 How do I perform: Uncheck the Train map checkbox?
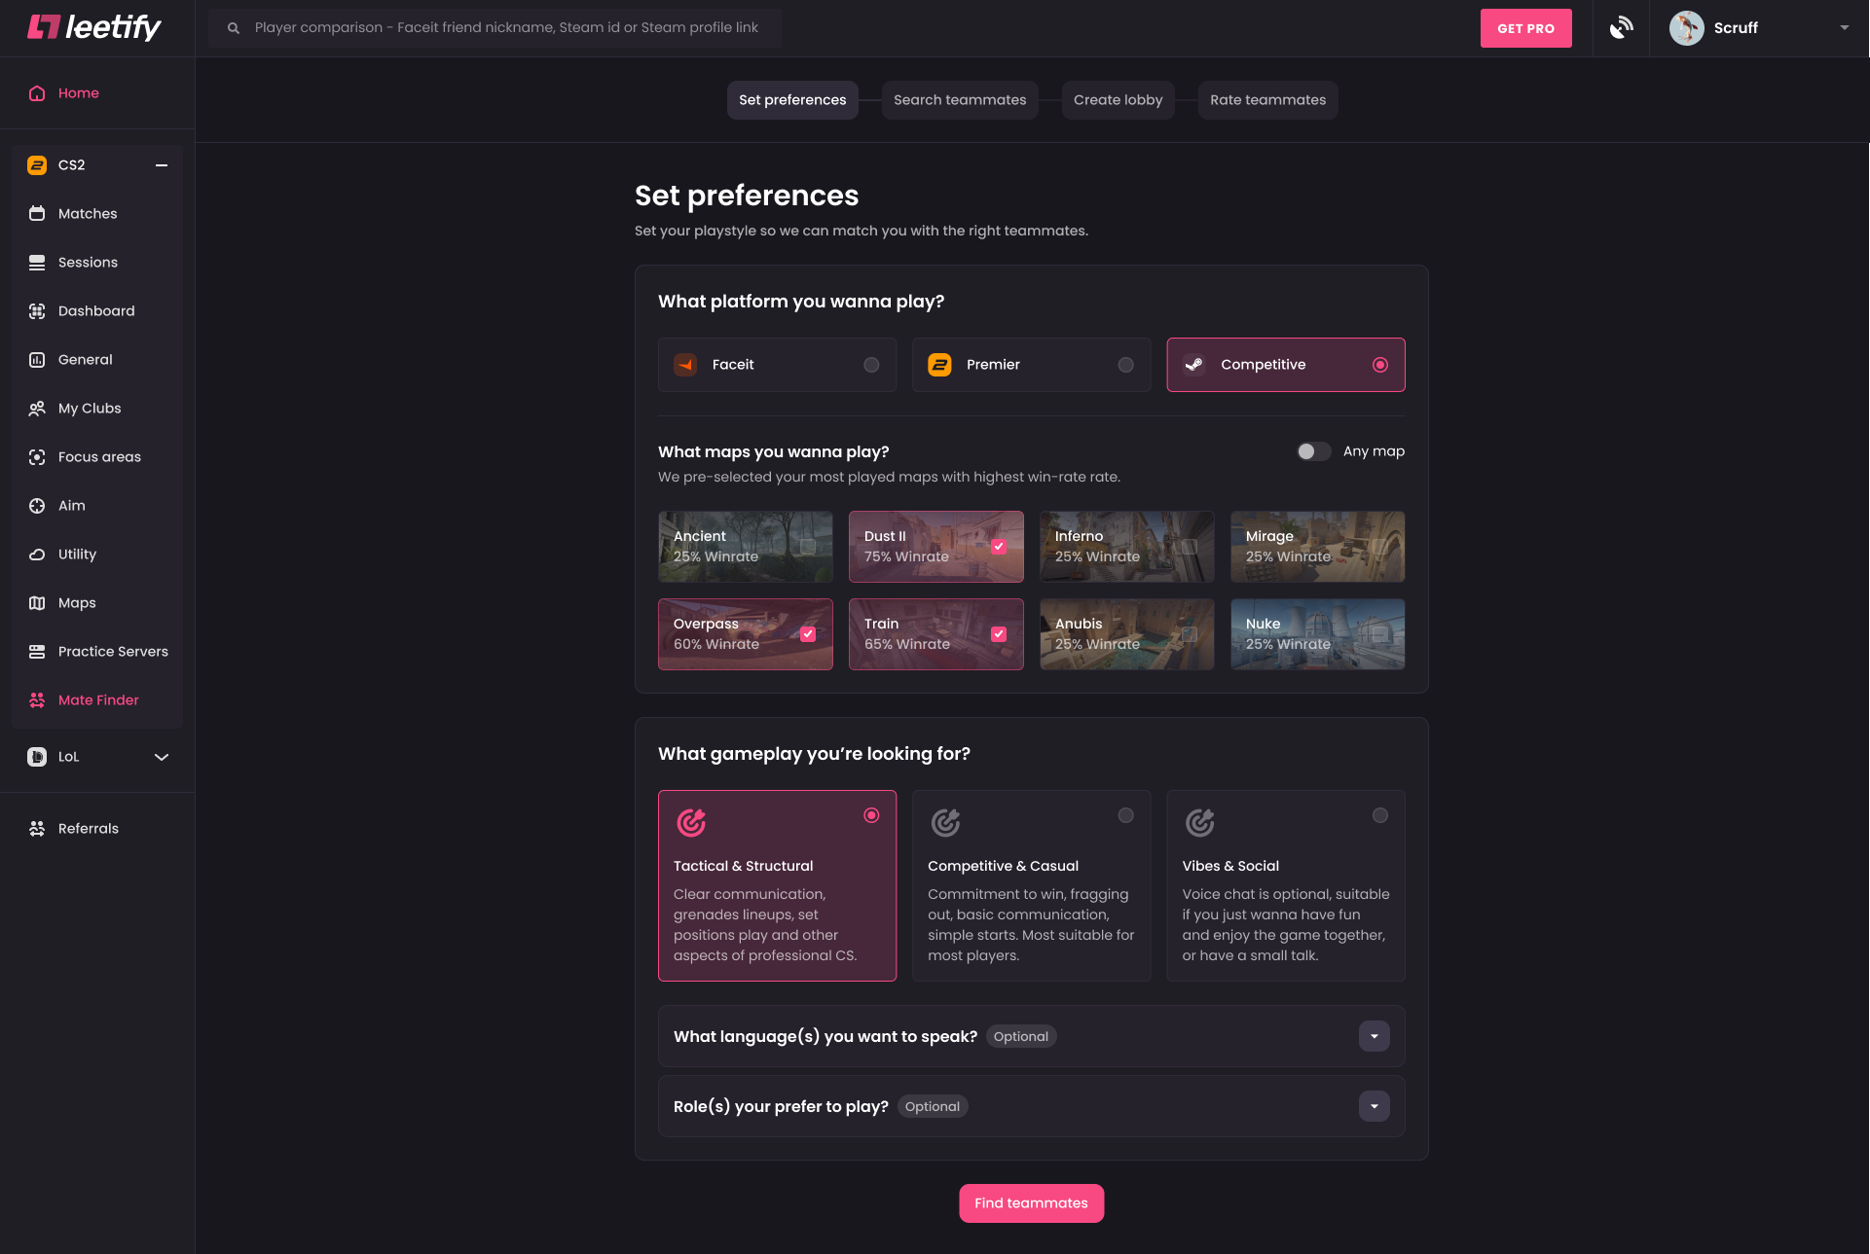pos(999,633)
